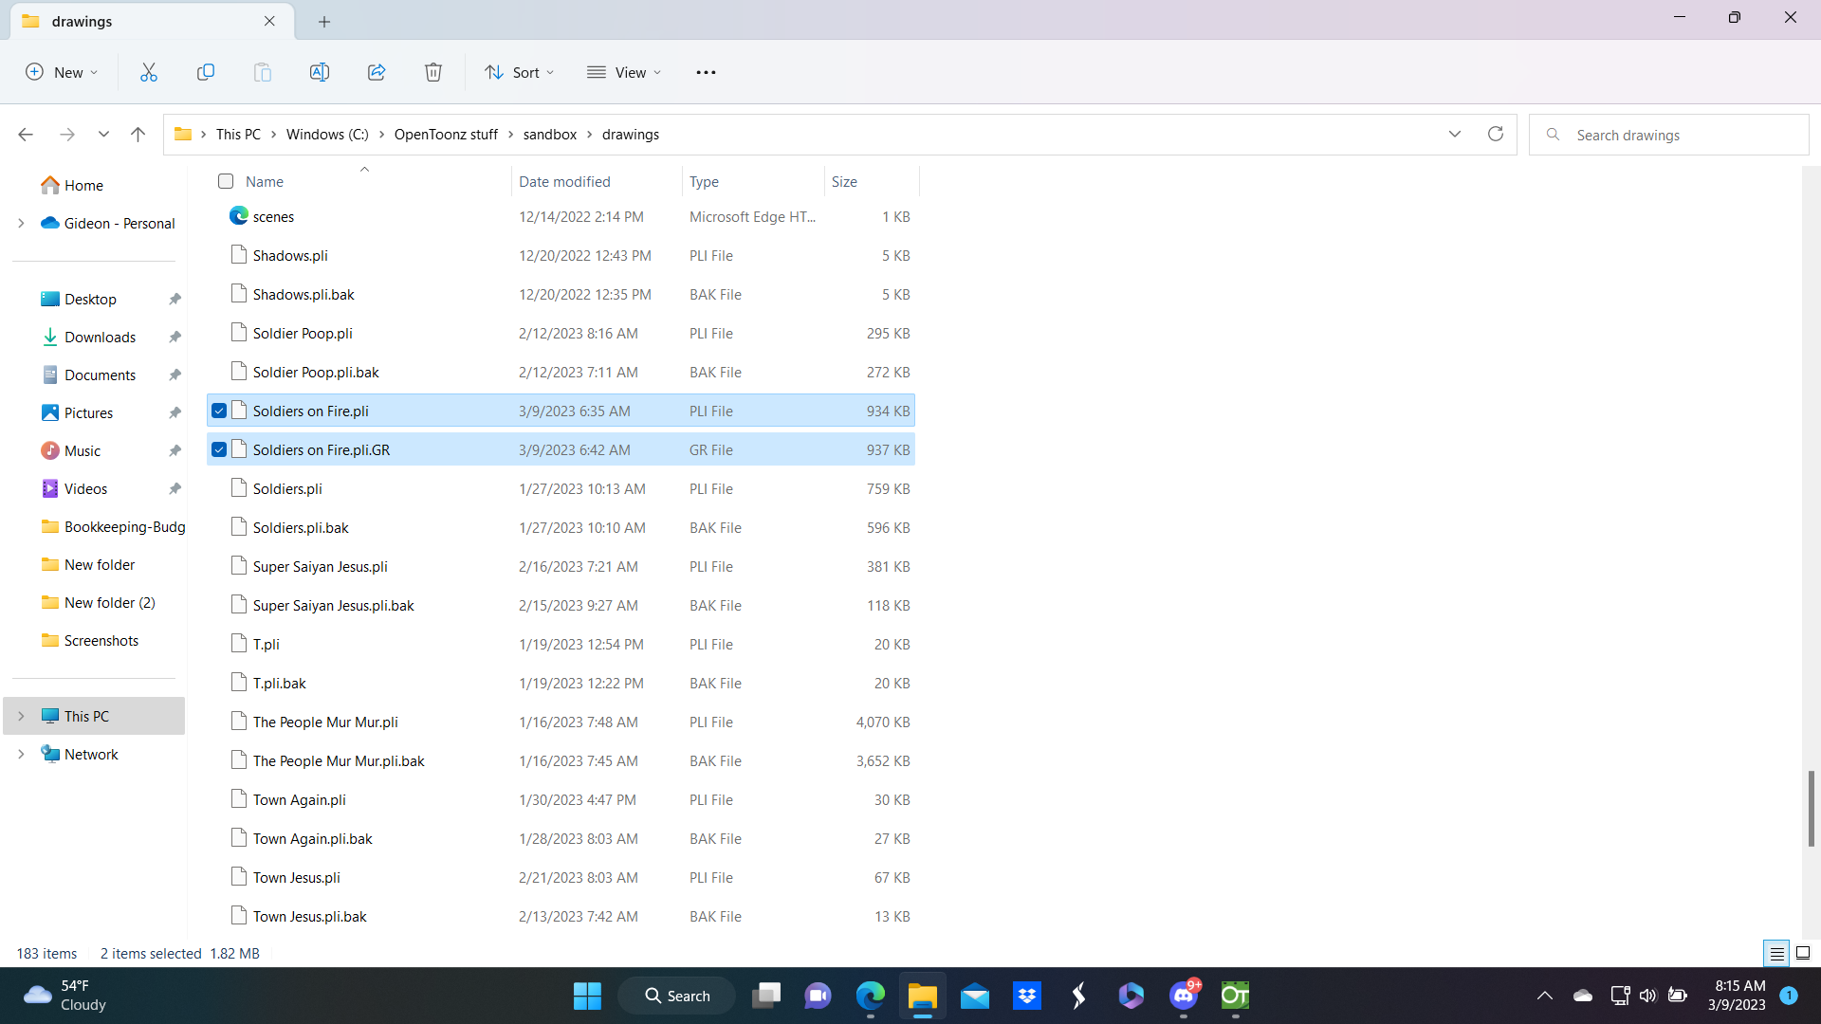This screenshot has height=1024, width=1821.
Task: Go up one folder level
Action: (x=138, y=134)
